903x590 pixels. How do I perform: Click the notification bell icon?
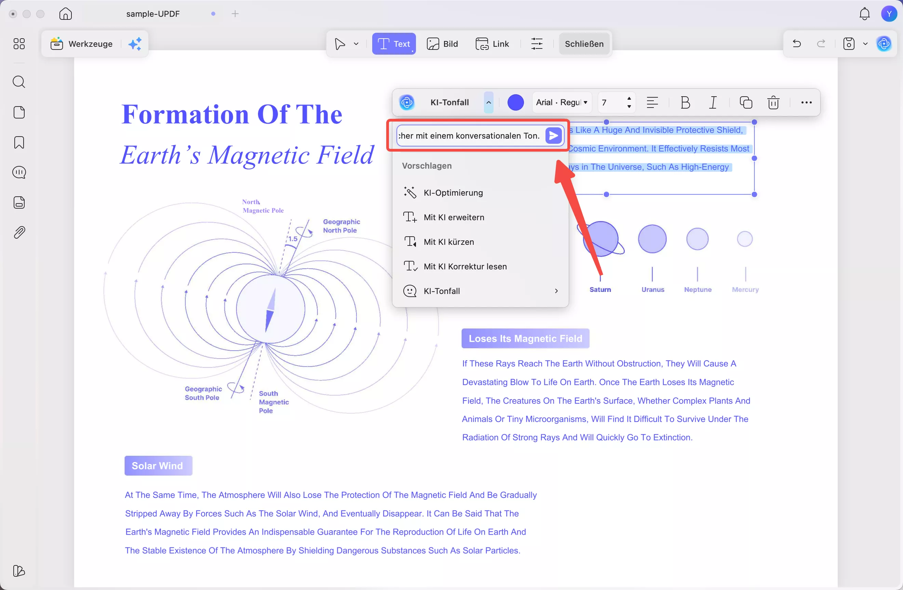pyautogui.click(x=864, y=14)
